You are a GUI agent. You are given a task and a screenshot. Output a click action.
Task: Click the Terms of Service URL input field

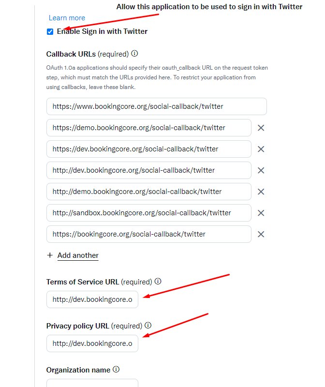point(92,299)
